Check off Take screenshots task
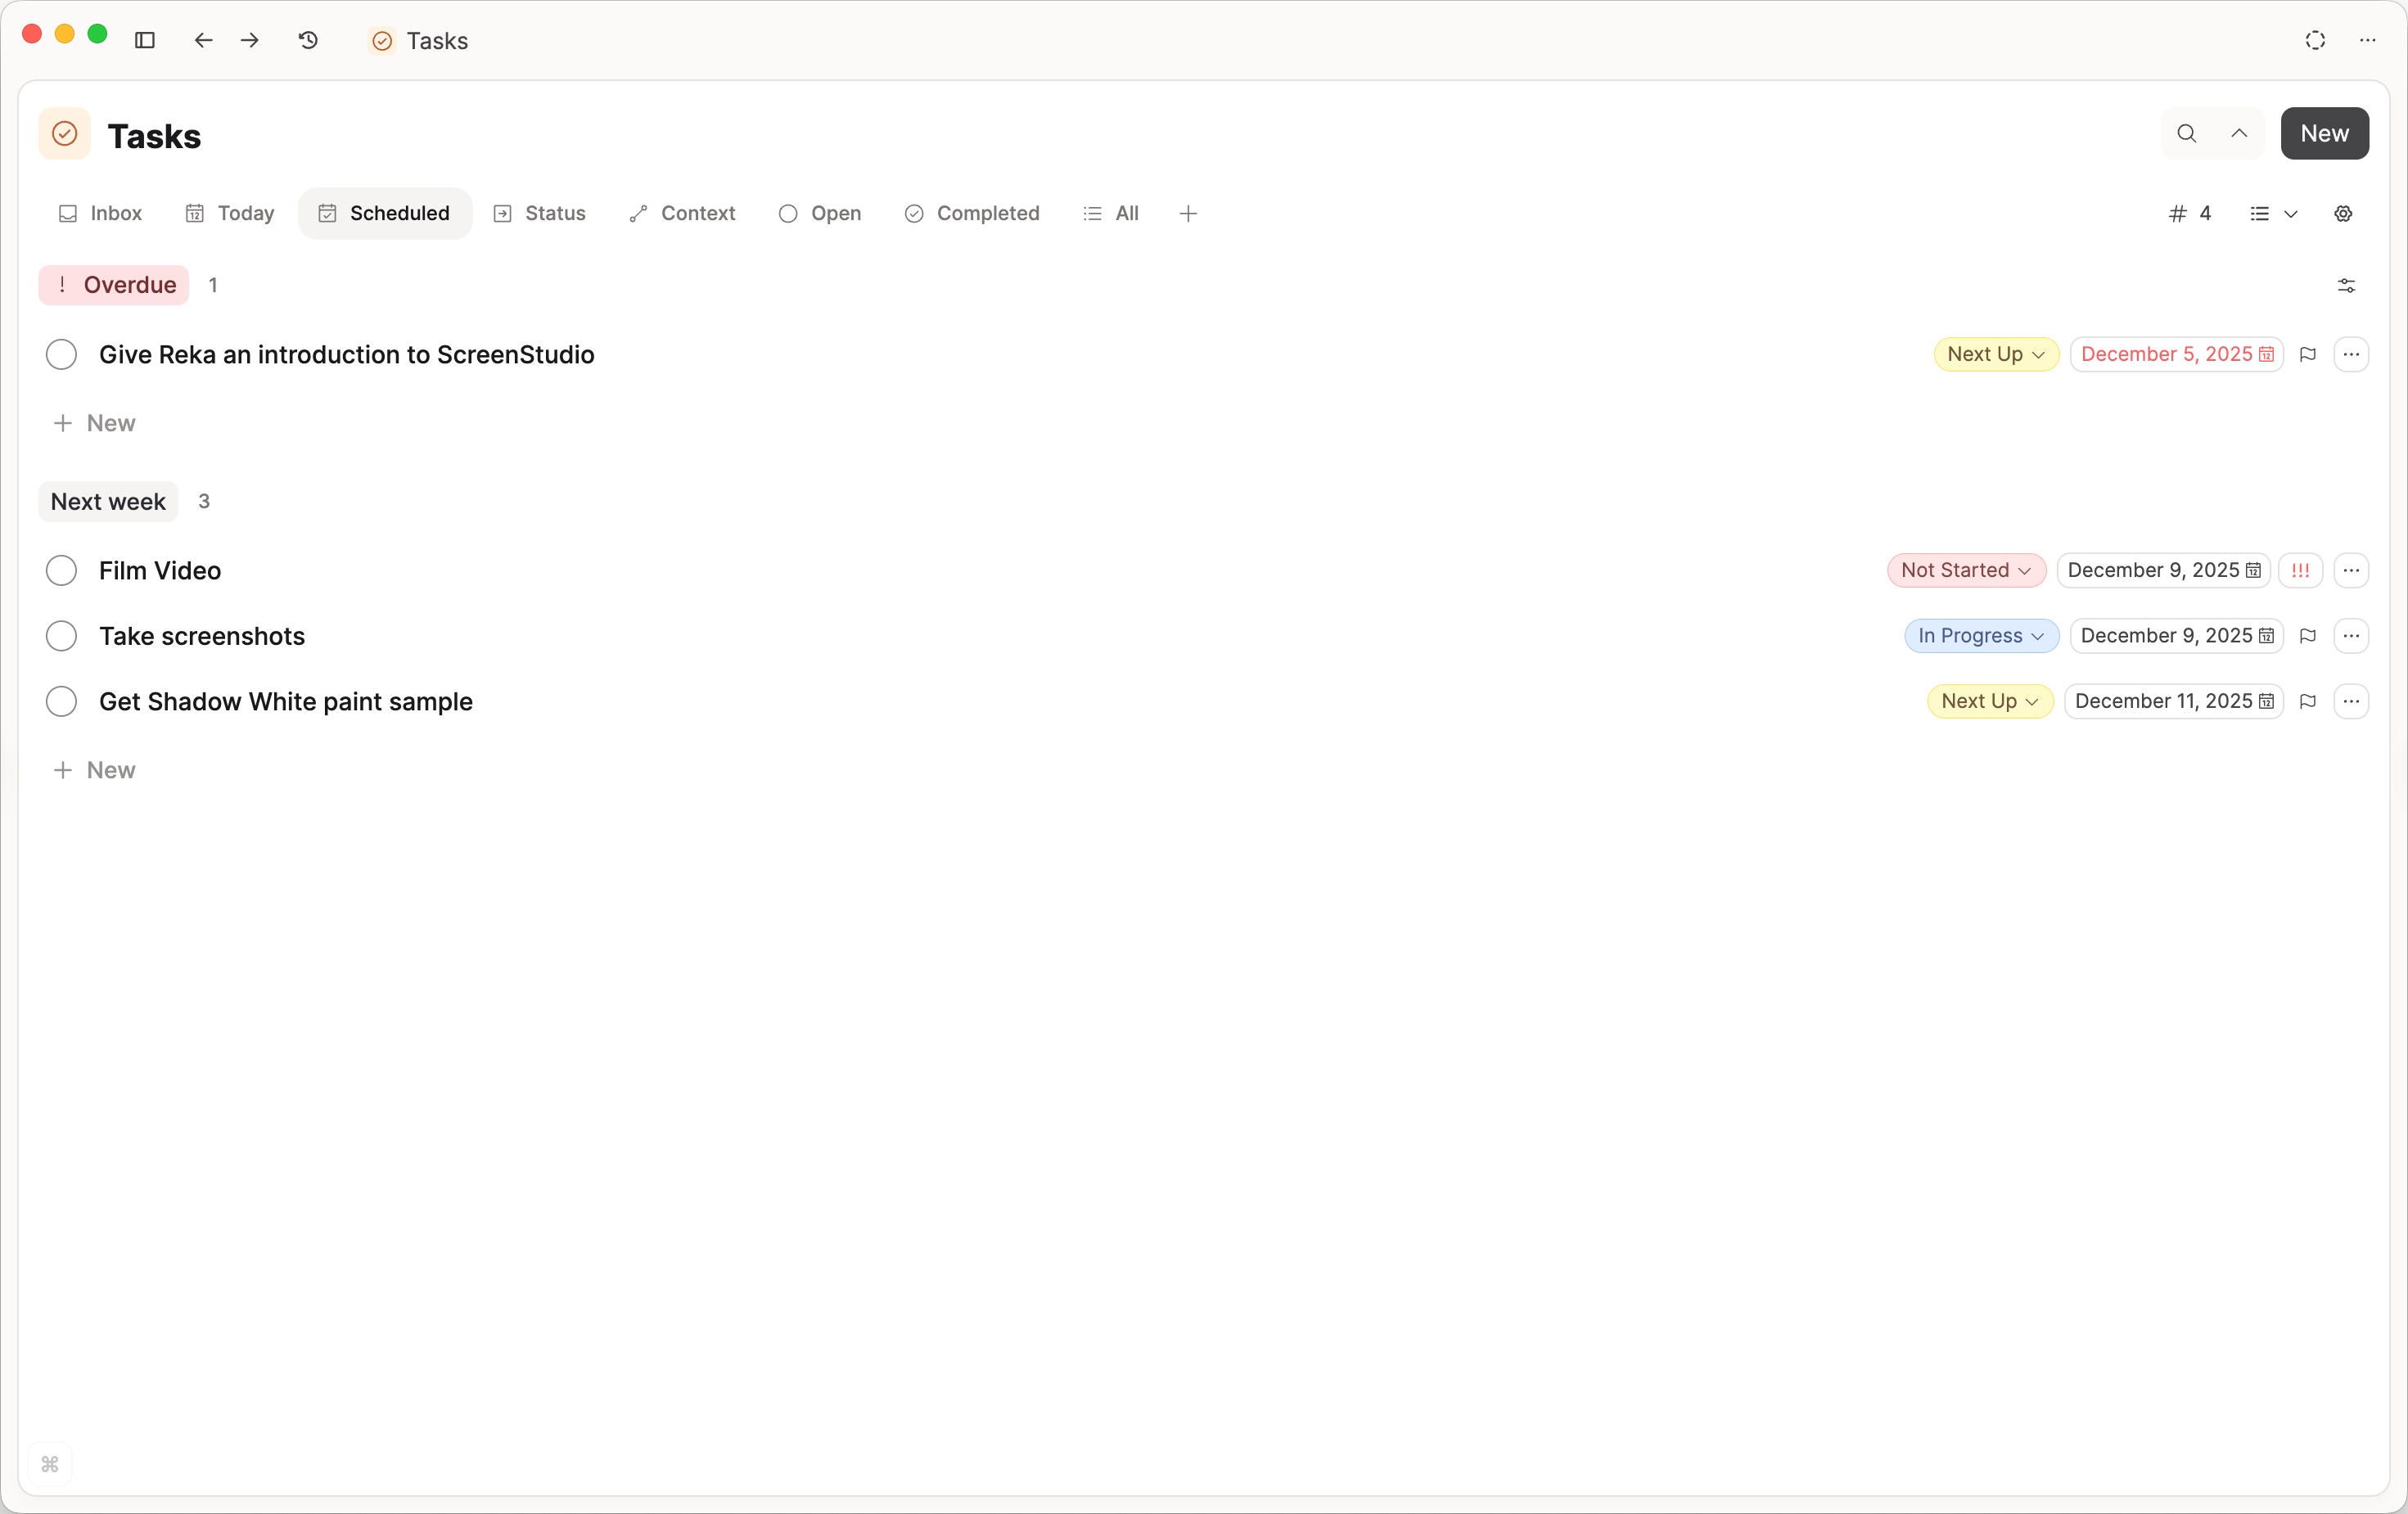Screen dimensions: 2408x1514 pyautogui.click(x=62, y=636)
